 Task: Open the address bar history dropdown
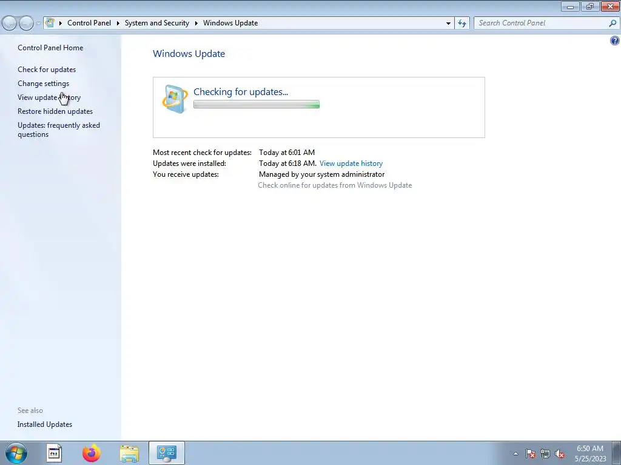click(448, 24)
